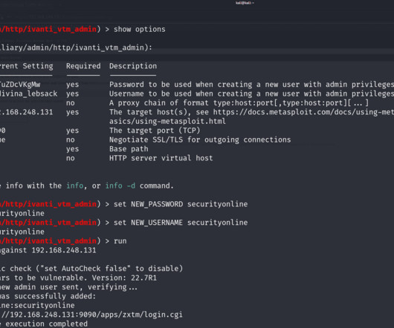Image resolution: width=394 pixels, height=328 pixels.
Task: Click the 'set NEW_USERNAME securityonline' command
Action: point(181,223)
